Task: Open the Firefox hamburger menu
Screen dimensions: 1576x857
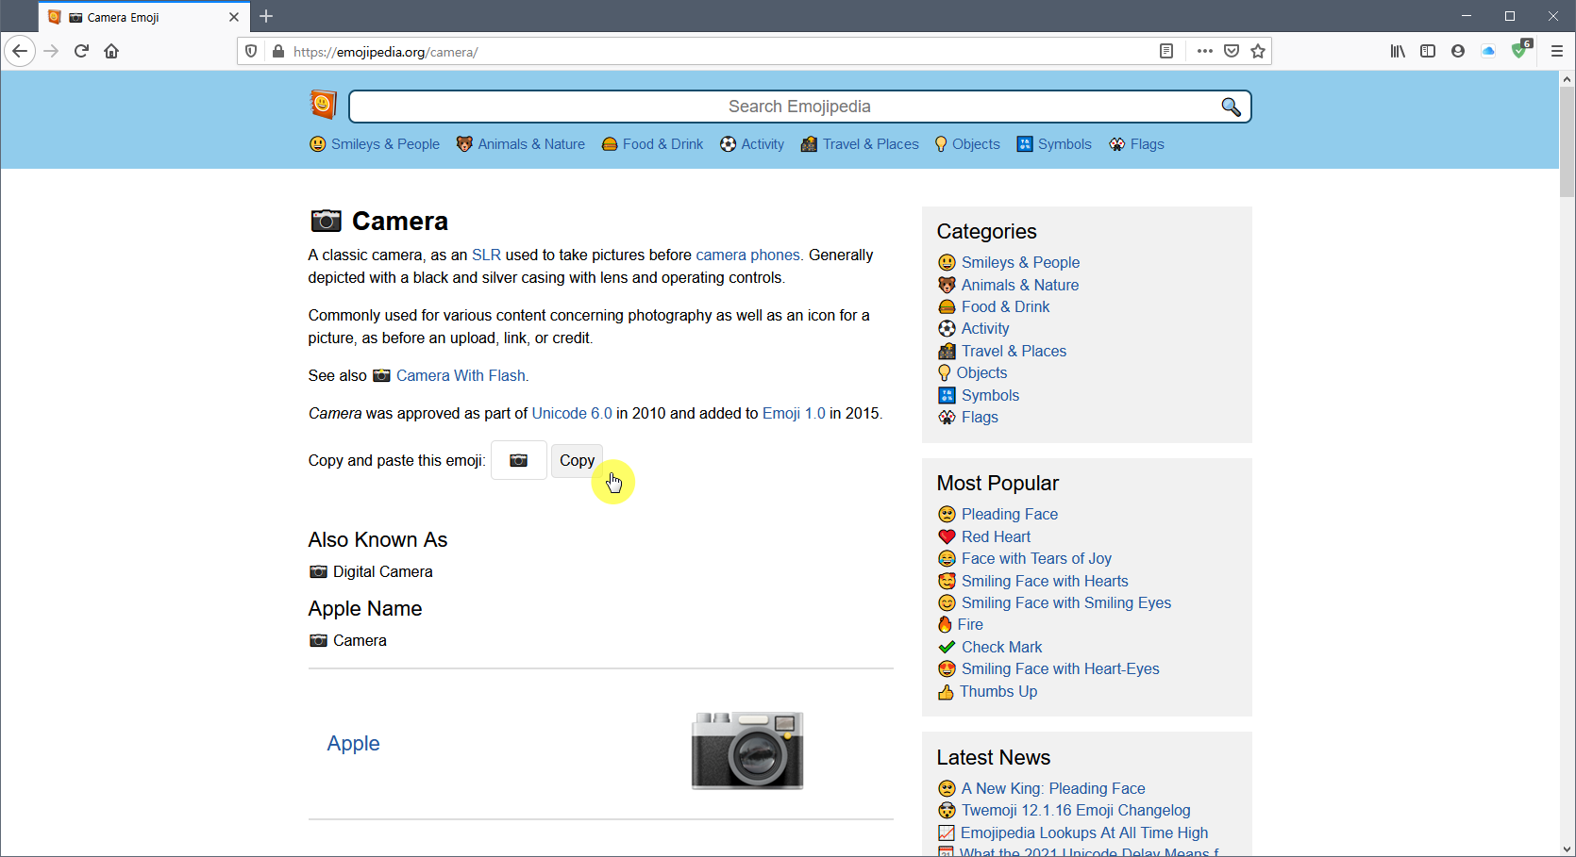Action: (x=1557, y=51)
